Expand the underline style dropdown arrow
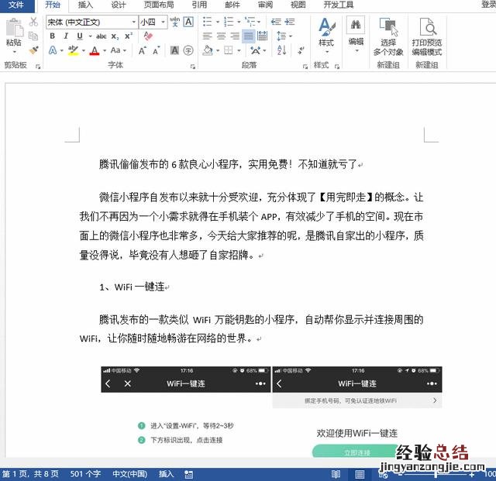 (x=90, y=36)
